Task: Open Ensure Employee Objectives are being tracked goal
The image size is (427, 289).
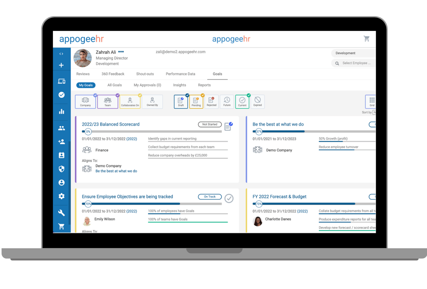Action: [127, 197]
